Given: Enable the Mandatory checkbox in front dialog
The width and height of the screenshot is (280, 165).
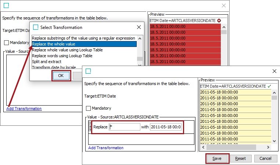Looking at the screenshot, I should (x=88, y=109).
